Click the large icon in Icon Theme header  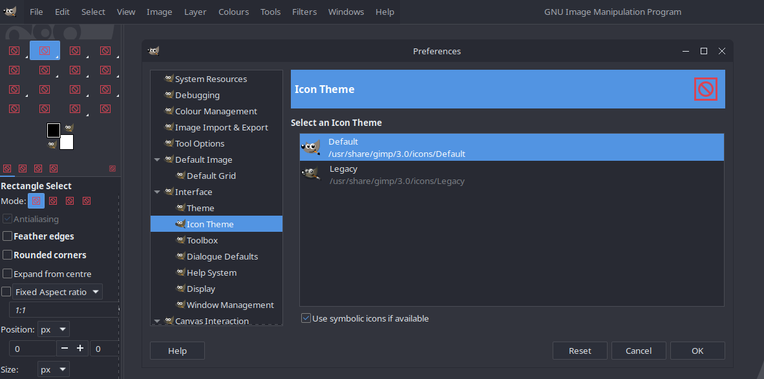click(x=705, y=89)
